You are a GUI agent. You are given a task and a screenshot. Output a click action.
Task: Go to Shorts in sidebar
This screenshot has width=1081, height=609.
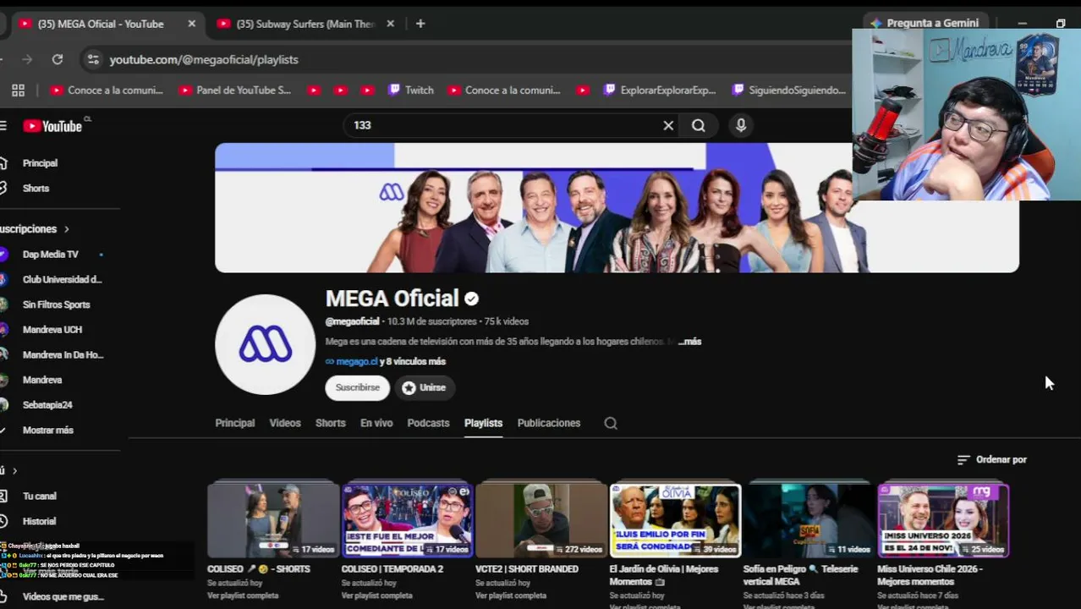(36, 189)
